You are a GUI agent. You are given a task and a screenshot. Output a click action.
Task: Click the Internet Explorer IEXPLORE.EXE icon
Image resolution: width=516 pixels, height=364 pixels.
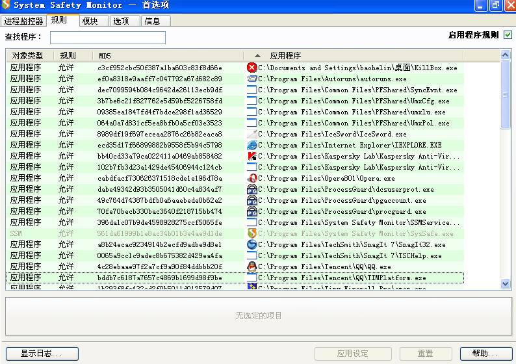pyautogui.click(x=252, y=145)
